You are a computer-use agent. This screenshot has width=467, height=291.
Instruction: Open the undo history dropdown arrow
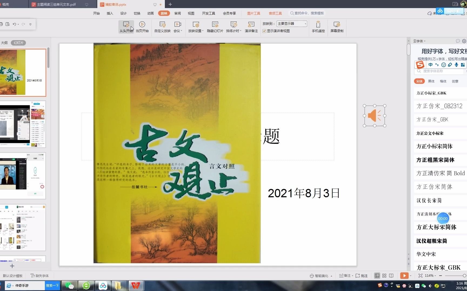coord(18,25)
